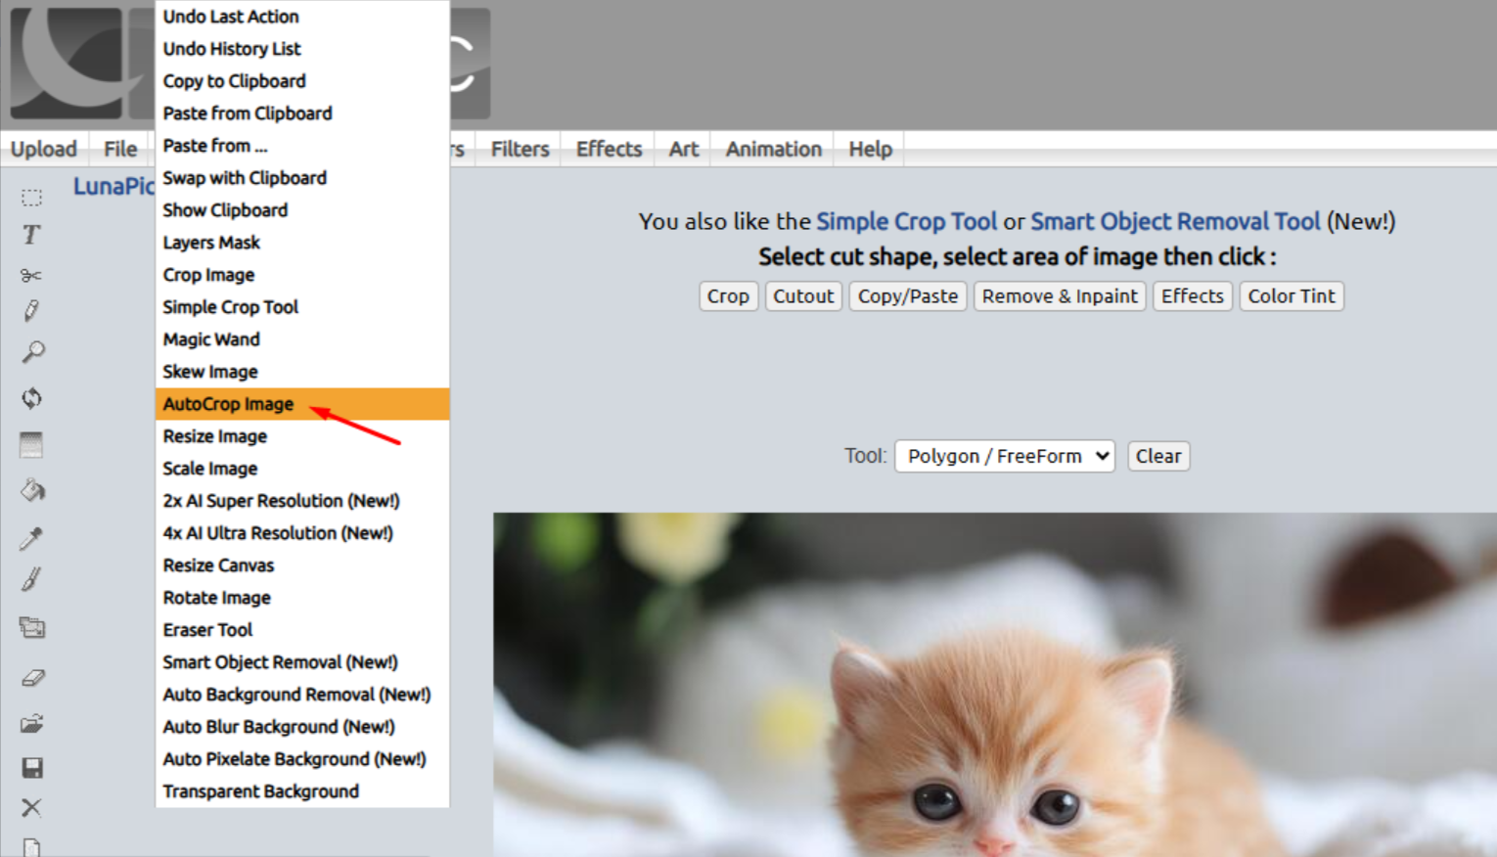
Task: Click the Copy/Paste button
Action: click(908, 296)
